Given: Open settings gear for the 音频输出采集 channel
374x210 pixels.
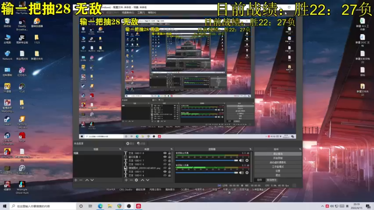Looking at the screenshot, I should coord(247,160).
